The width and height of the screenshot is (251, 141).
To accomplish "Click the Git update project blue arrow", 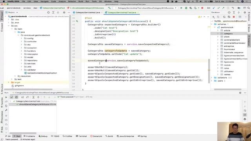I will click(x=214, y=8).
